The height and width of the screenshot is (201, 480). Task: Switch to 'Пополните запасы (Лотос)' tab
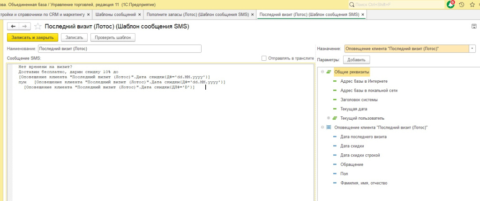pos(197,14)
